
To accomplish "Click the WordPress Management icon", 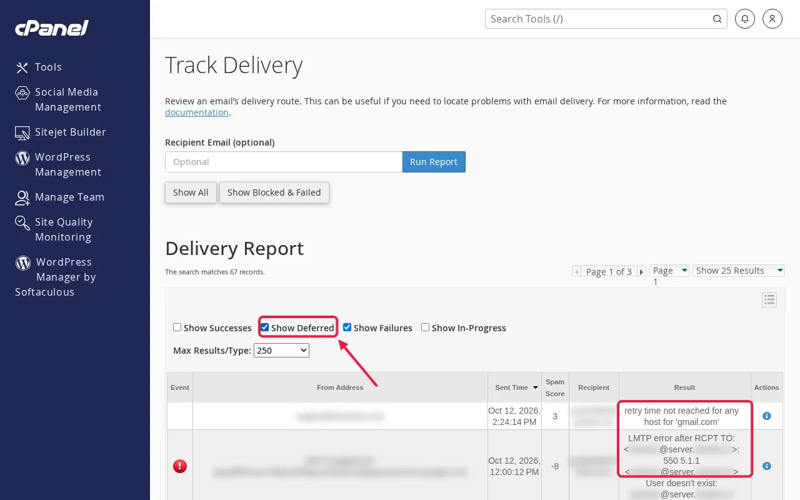I will [22, 157].
